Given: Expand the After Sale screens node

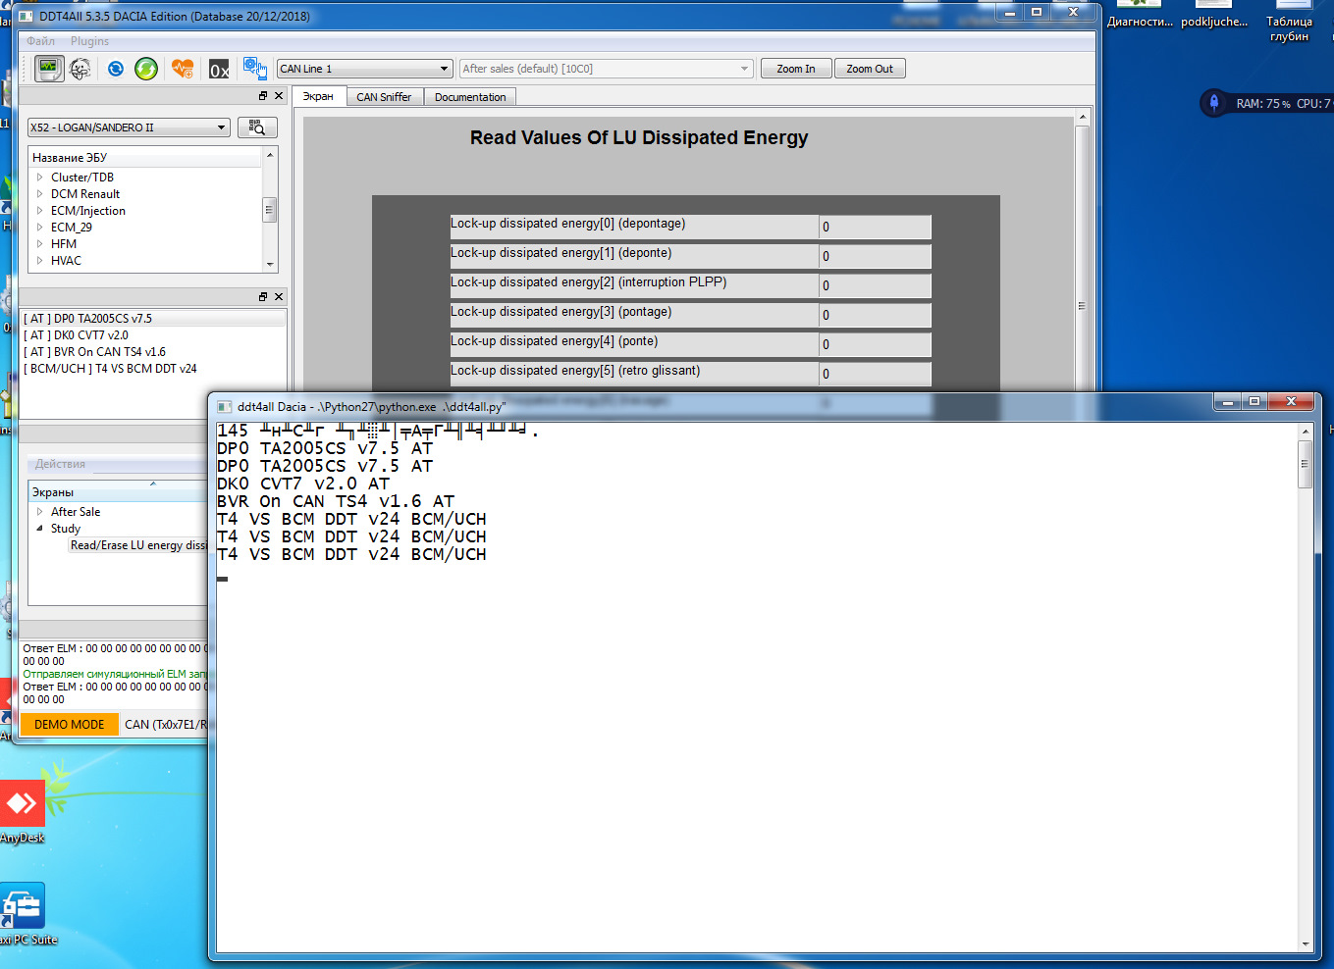Looking at the screenshot, I should click(x=39, y=512).
